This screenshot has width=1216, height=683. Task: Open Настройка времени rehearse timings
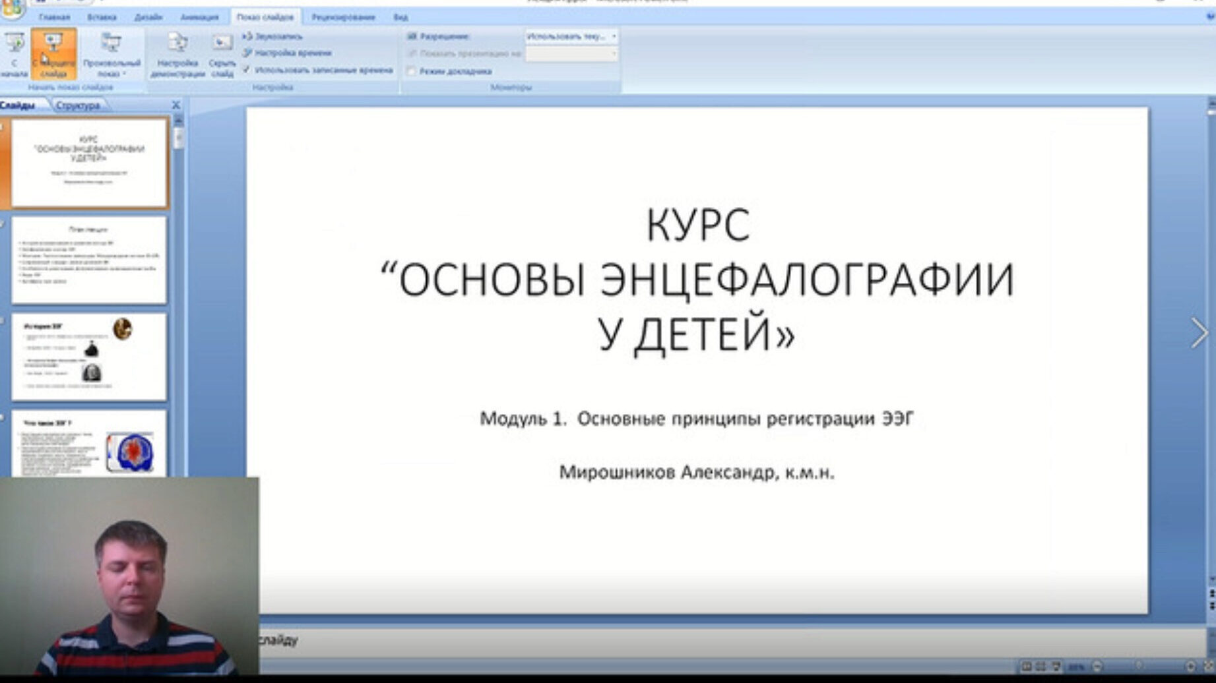(x=287, y=53)
